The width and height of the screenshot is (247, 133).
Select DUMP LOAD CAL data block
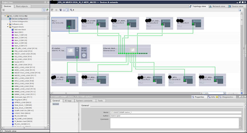(x=24, y=111)
